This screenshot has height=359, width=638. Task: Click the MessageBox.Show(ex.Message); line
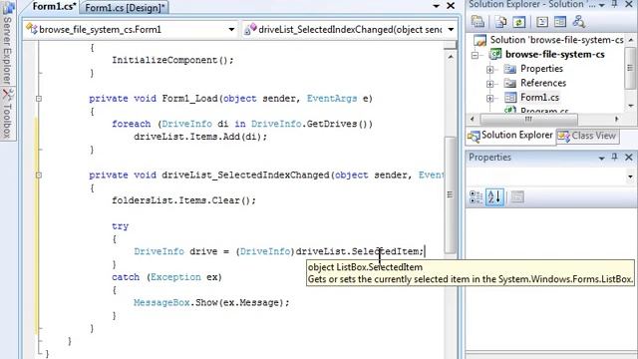click(x=211, y=303)
